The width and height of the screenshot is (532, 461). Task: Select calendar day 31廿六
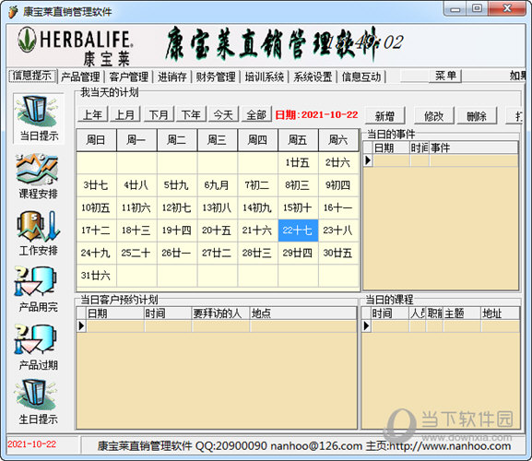(x=96, y=276)
